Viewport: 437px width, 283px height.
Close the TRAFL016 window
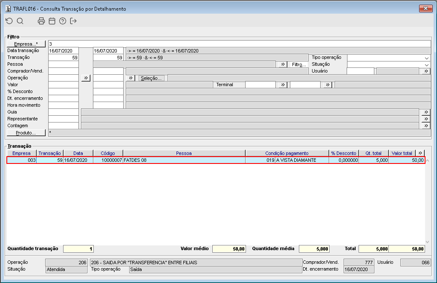[425, 9]
